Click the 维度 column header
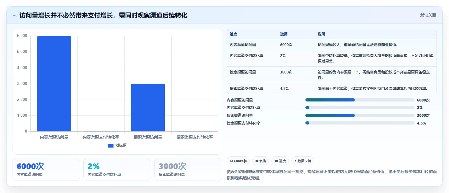This screenshot has height=193, width=449. click(234, 34)
